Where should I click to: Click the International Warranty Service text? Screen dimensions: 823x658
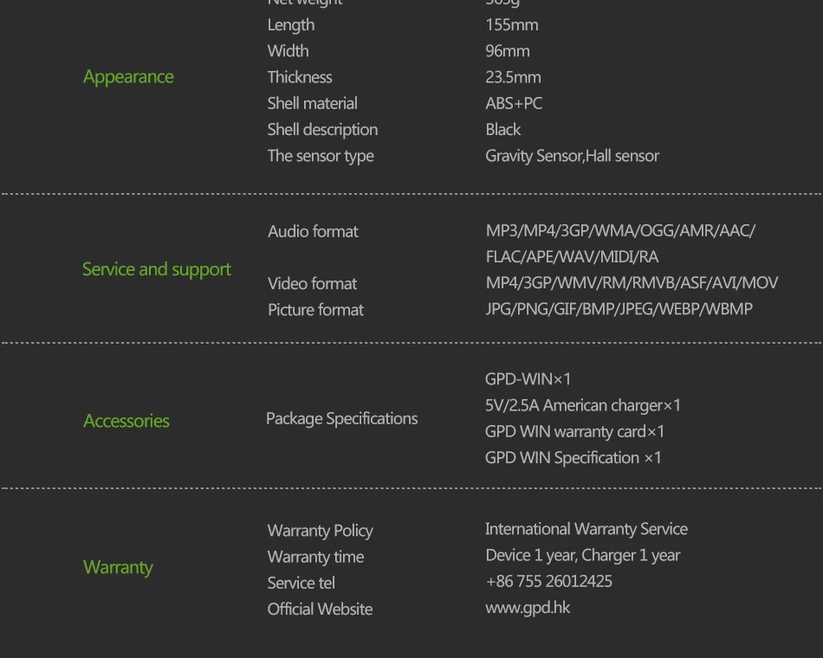click(x=586, y=529)
